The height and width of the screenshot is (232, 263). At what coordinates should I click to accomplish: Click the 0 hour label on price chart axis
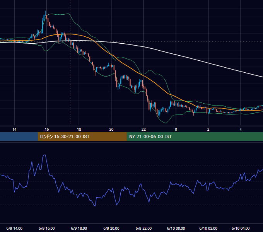click(176, 130)
